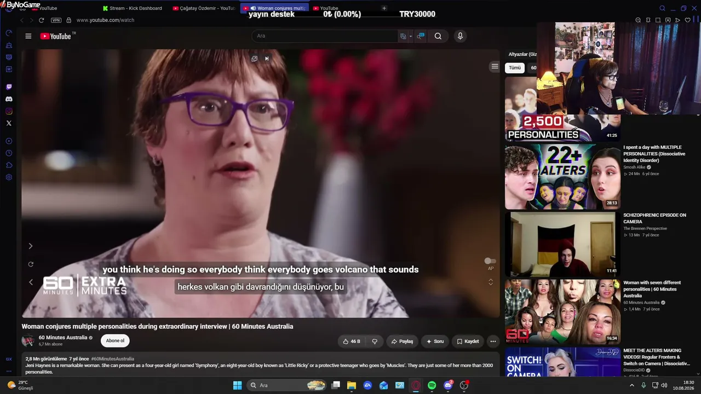Open the 2,500 PERSONALITIES video thumbnail
The width and height of the screenshot is (701, 394).
click(x=562, y=109)
